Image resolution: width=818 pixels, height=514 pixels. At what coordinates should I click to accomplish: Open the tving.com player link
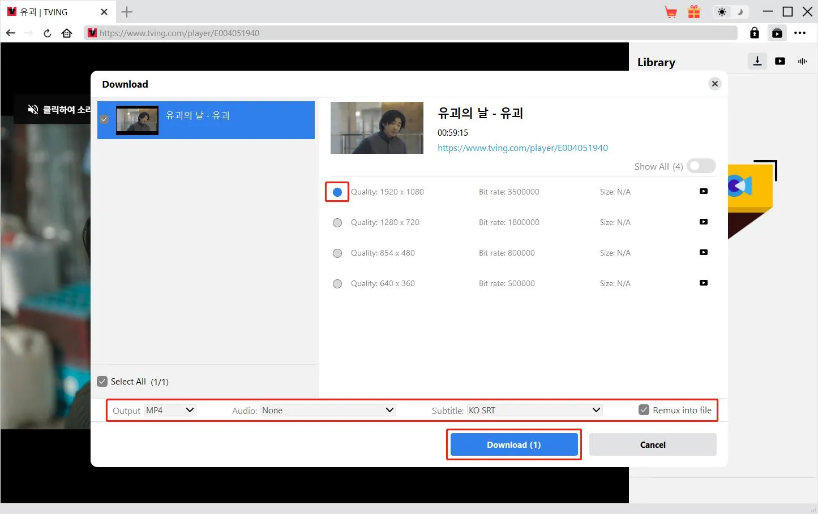click(x=523, y=148)
